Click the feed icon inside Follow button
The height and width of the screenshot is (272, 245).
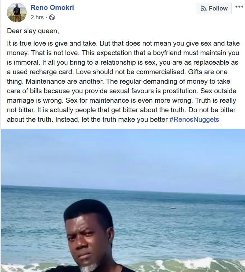click(204, 9)
